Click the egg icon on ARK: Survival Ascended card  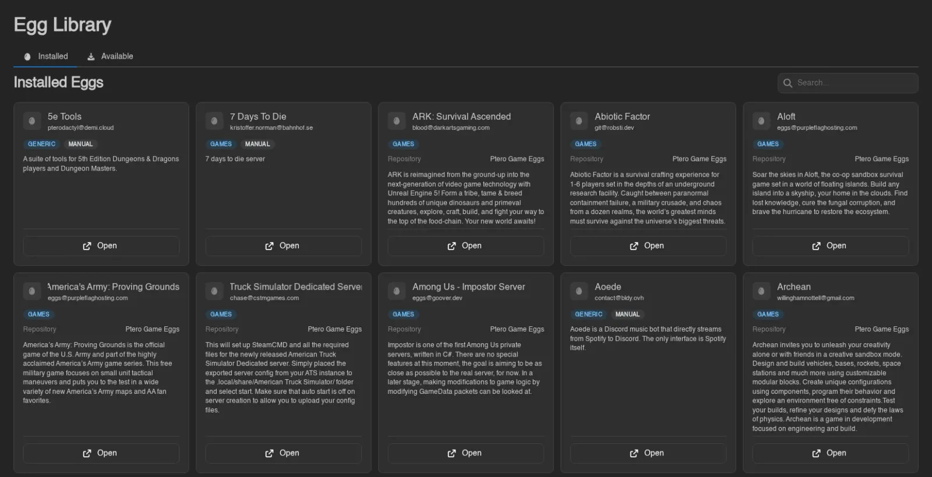tap(397, 121)
